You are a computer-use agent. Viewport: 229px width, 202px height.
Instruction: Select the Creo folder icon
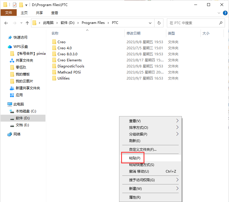[x=54, y=42]
